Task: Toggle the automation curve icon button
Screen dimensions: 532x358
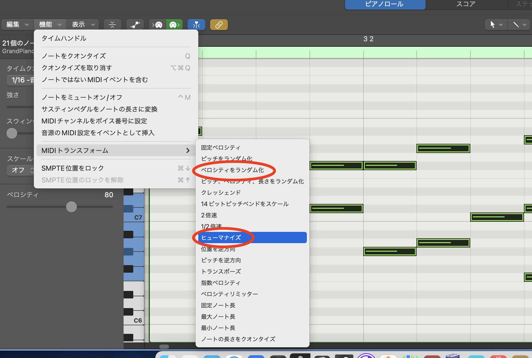Action: (135, 25)
